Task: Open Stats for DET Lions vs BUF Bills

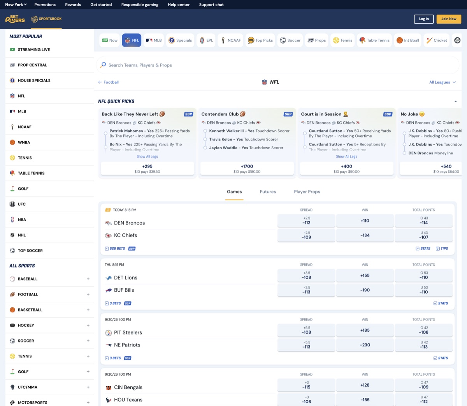Action: [x=441, y=303]
